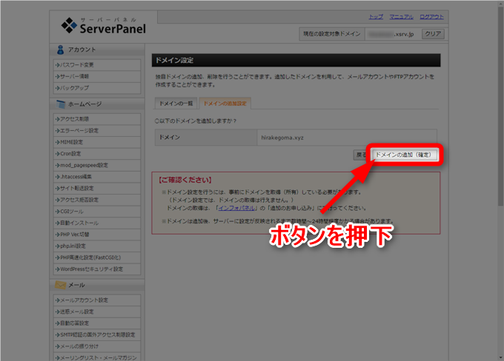Viewport: 504px width, 361px height.
Task: Click the ドメイン table row label
Action: pyautogui.click(x=170, y=138)
